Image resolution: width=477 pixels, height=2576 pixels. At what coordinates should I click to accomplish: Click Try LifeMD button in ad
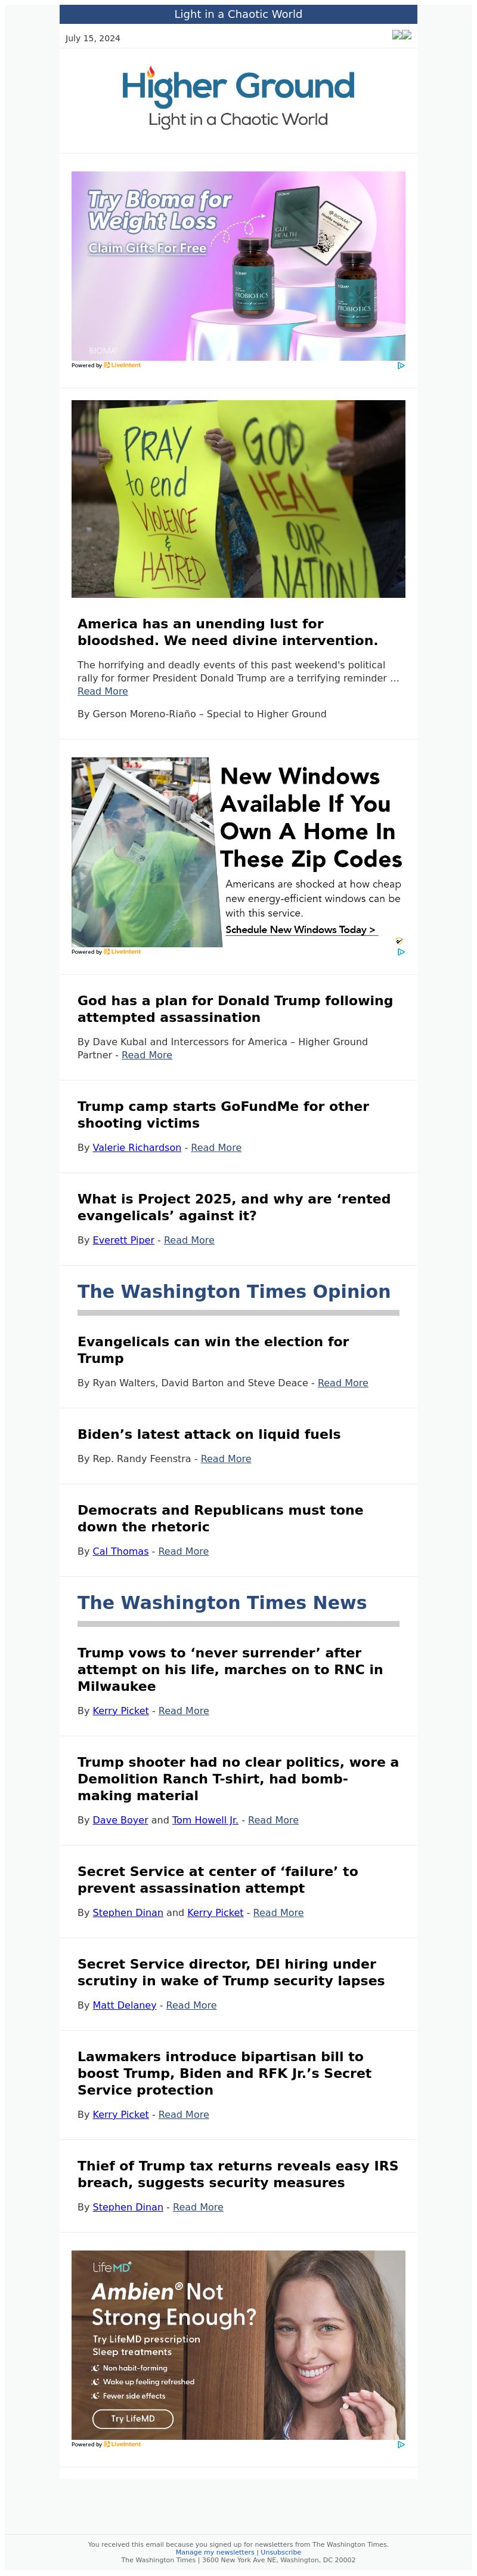133,2418
